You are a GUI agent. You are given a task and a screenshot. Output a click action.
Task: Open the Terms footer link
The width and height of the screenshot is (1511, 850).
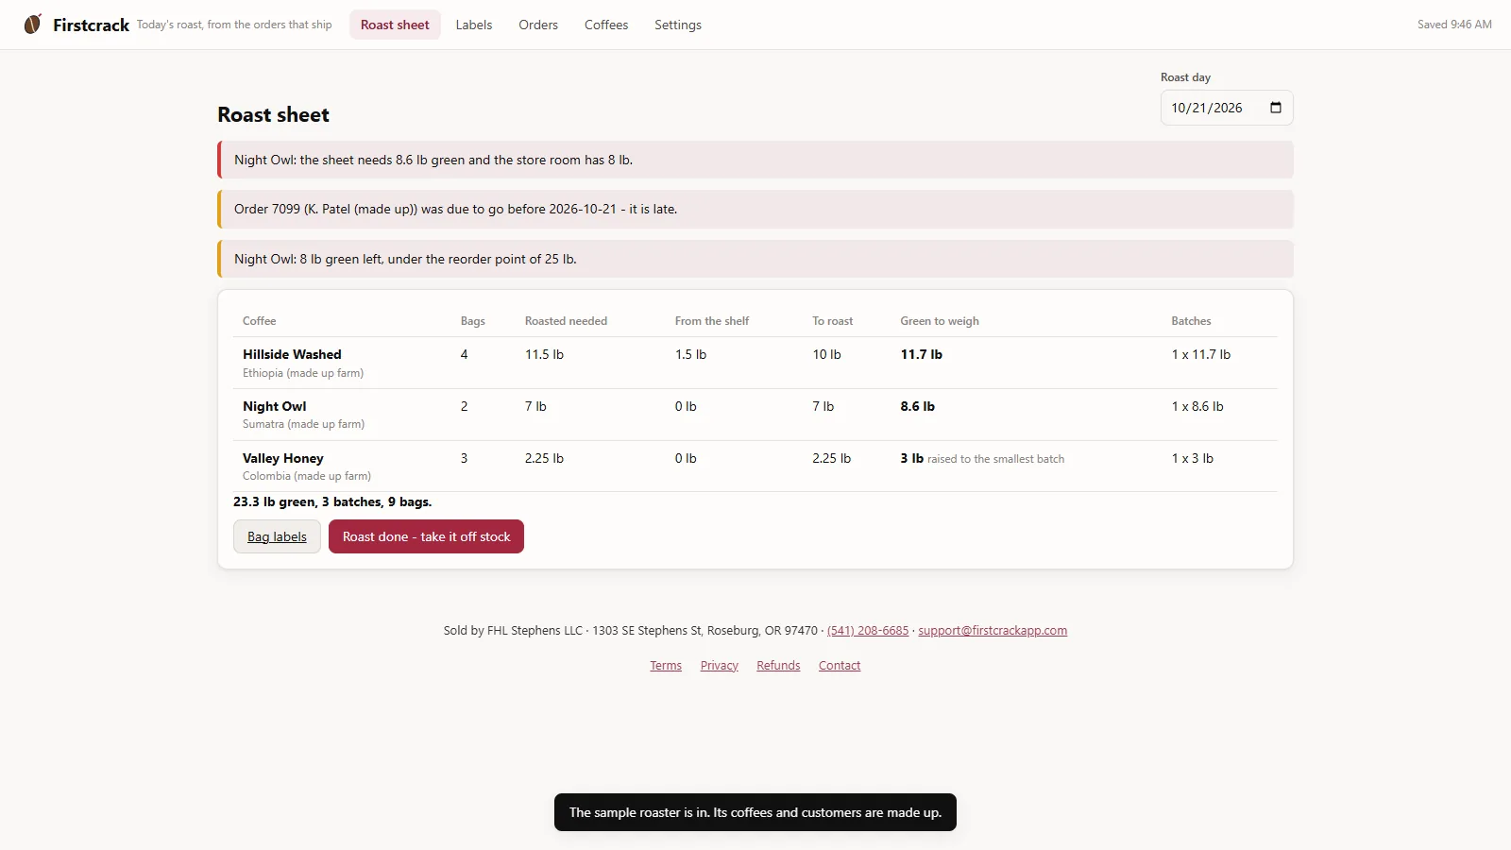click(666, 666)
